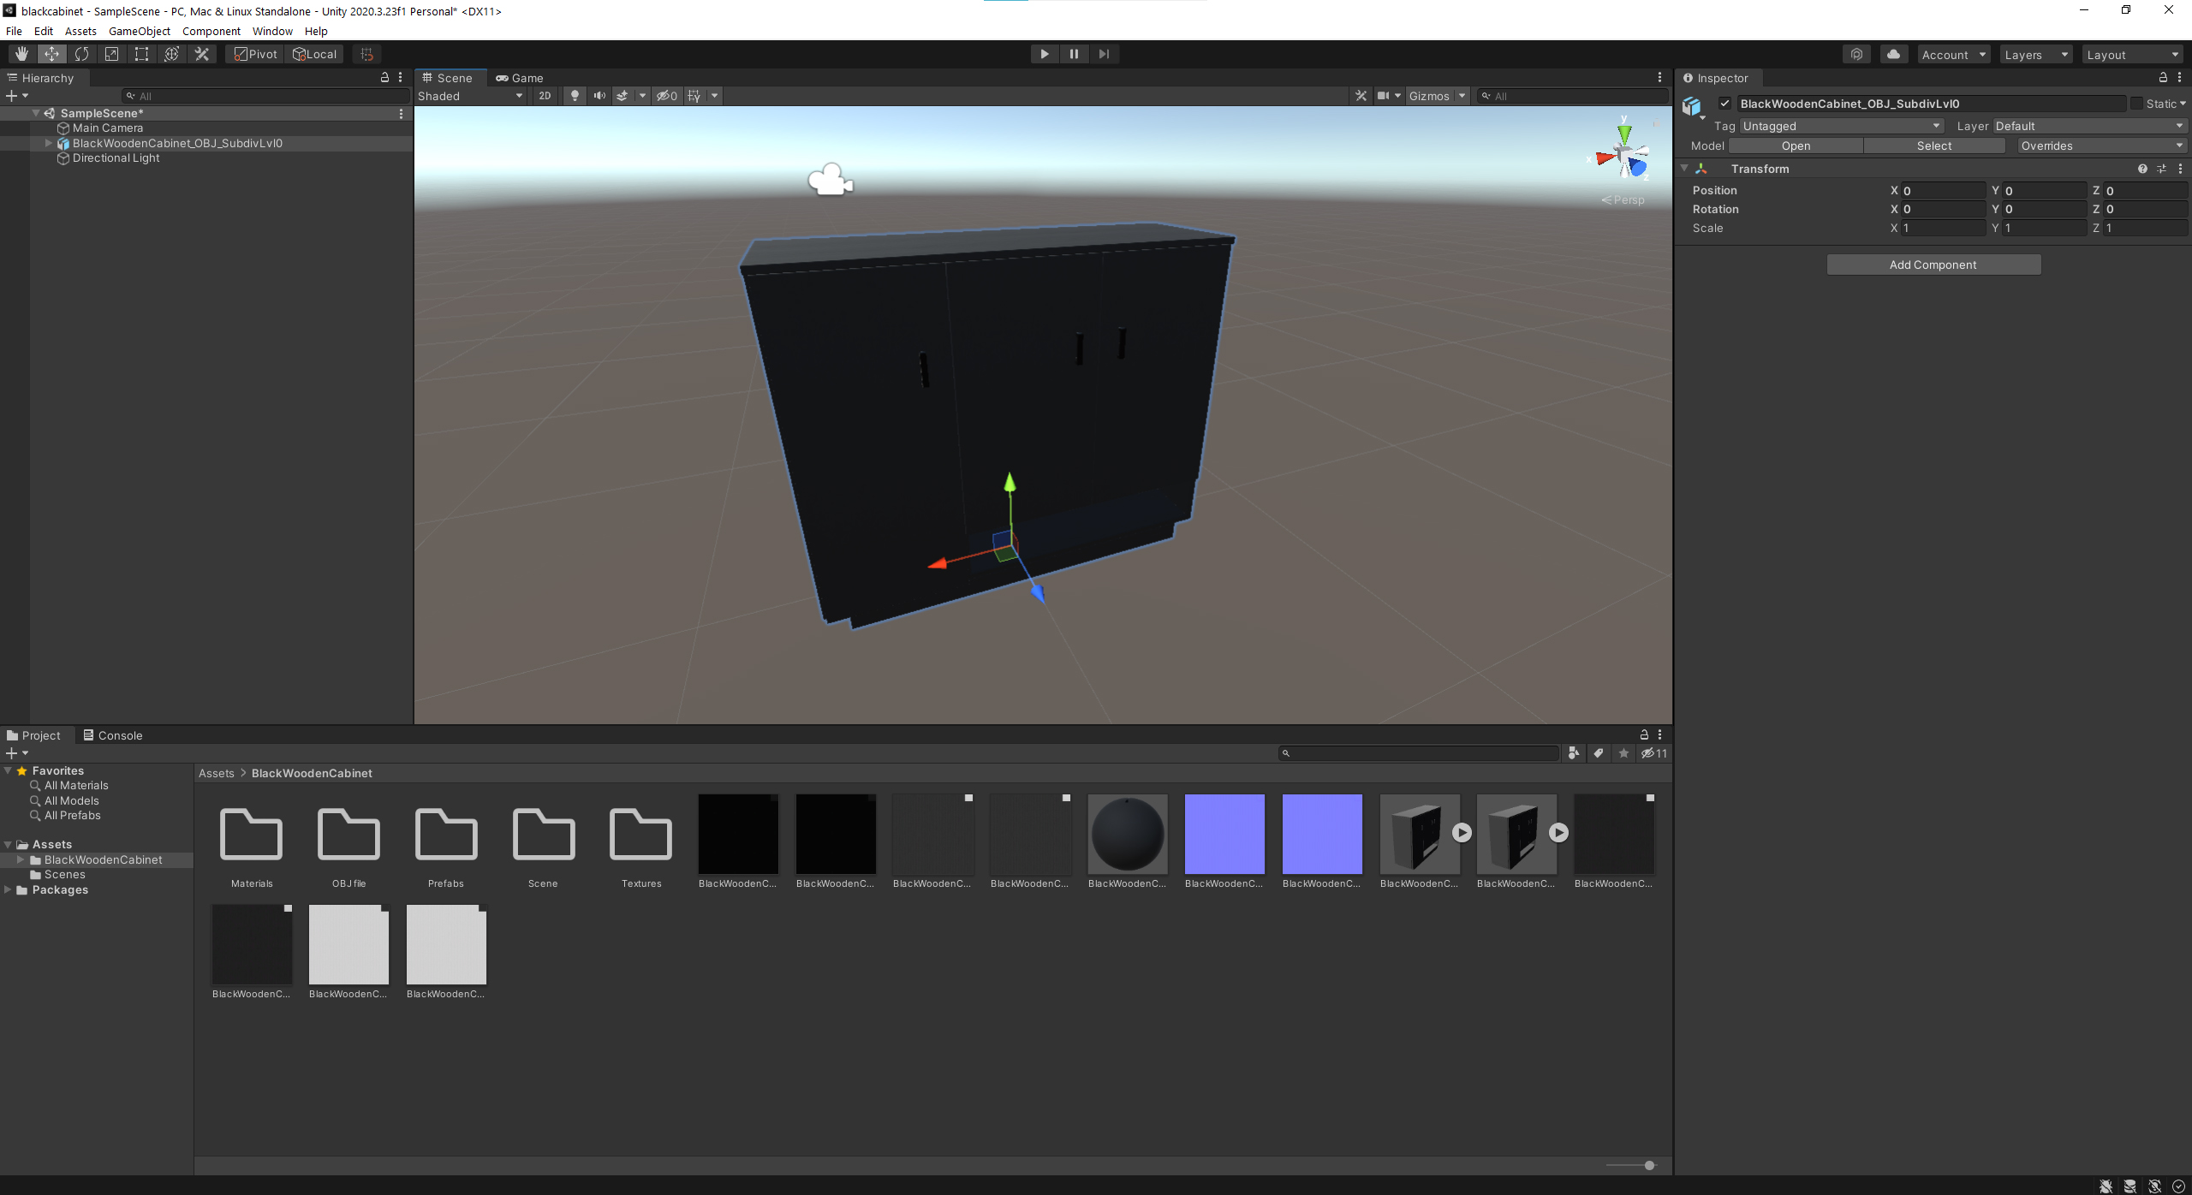Select the Rect transform tool
The height and width of the screenshot is (1195, 2192).
[x=141, y=54]
